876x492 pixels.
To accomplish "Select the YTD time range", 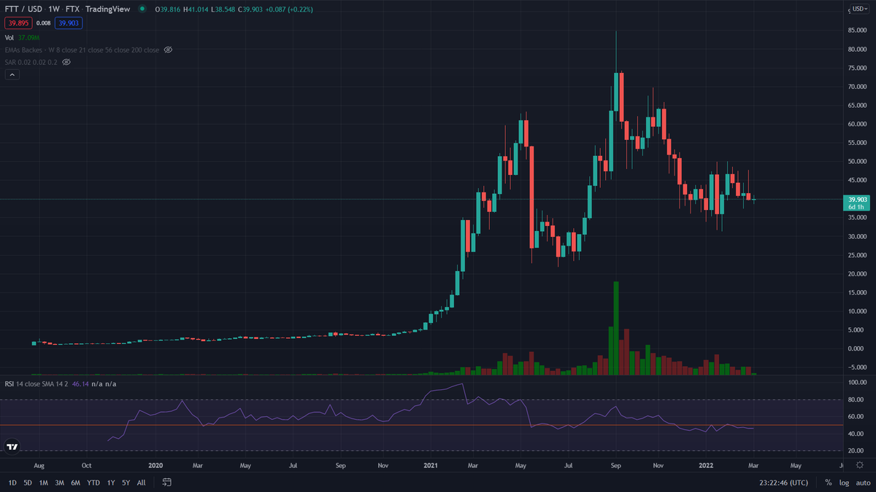I will coord(93,482).
